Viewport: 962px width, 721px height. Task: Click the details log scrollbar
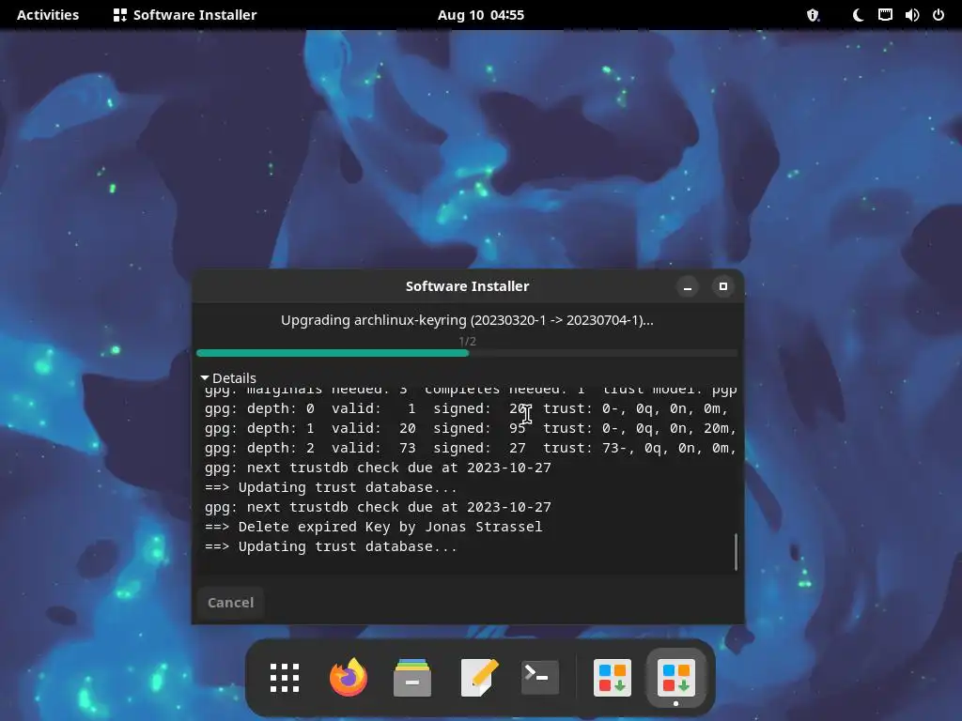pos(736,551)
